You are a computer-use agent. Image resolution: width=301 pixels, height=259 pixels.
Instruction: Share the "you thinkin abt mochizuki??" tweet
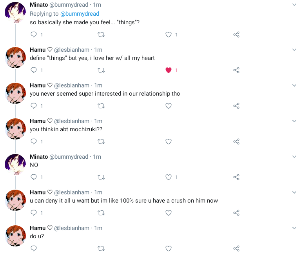coord(236,142)
